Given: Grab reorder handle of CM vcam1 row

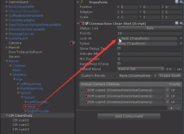Looking at the screenshot, I should tap(82, 90).
